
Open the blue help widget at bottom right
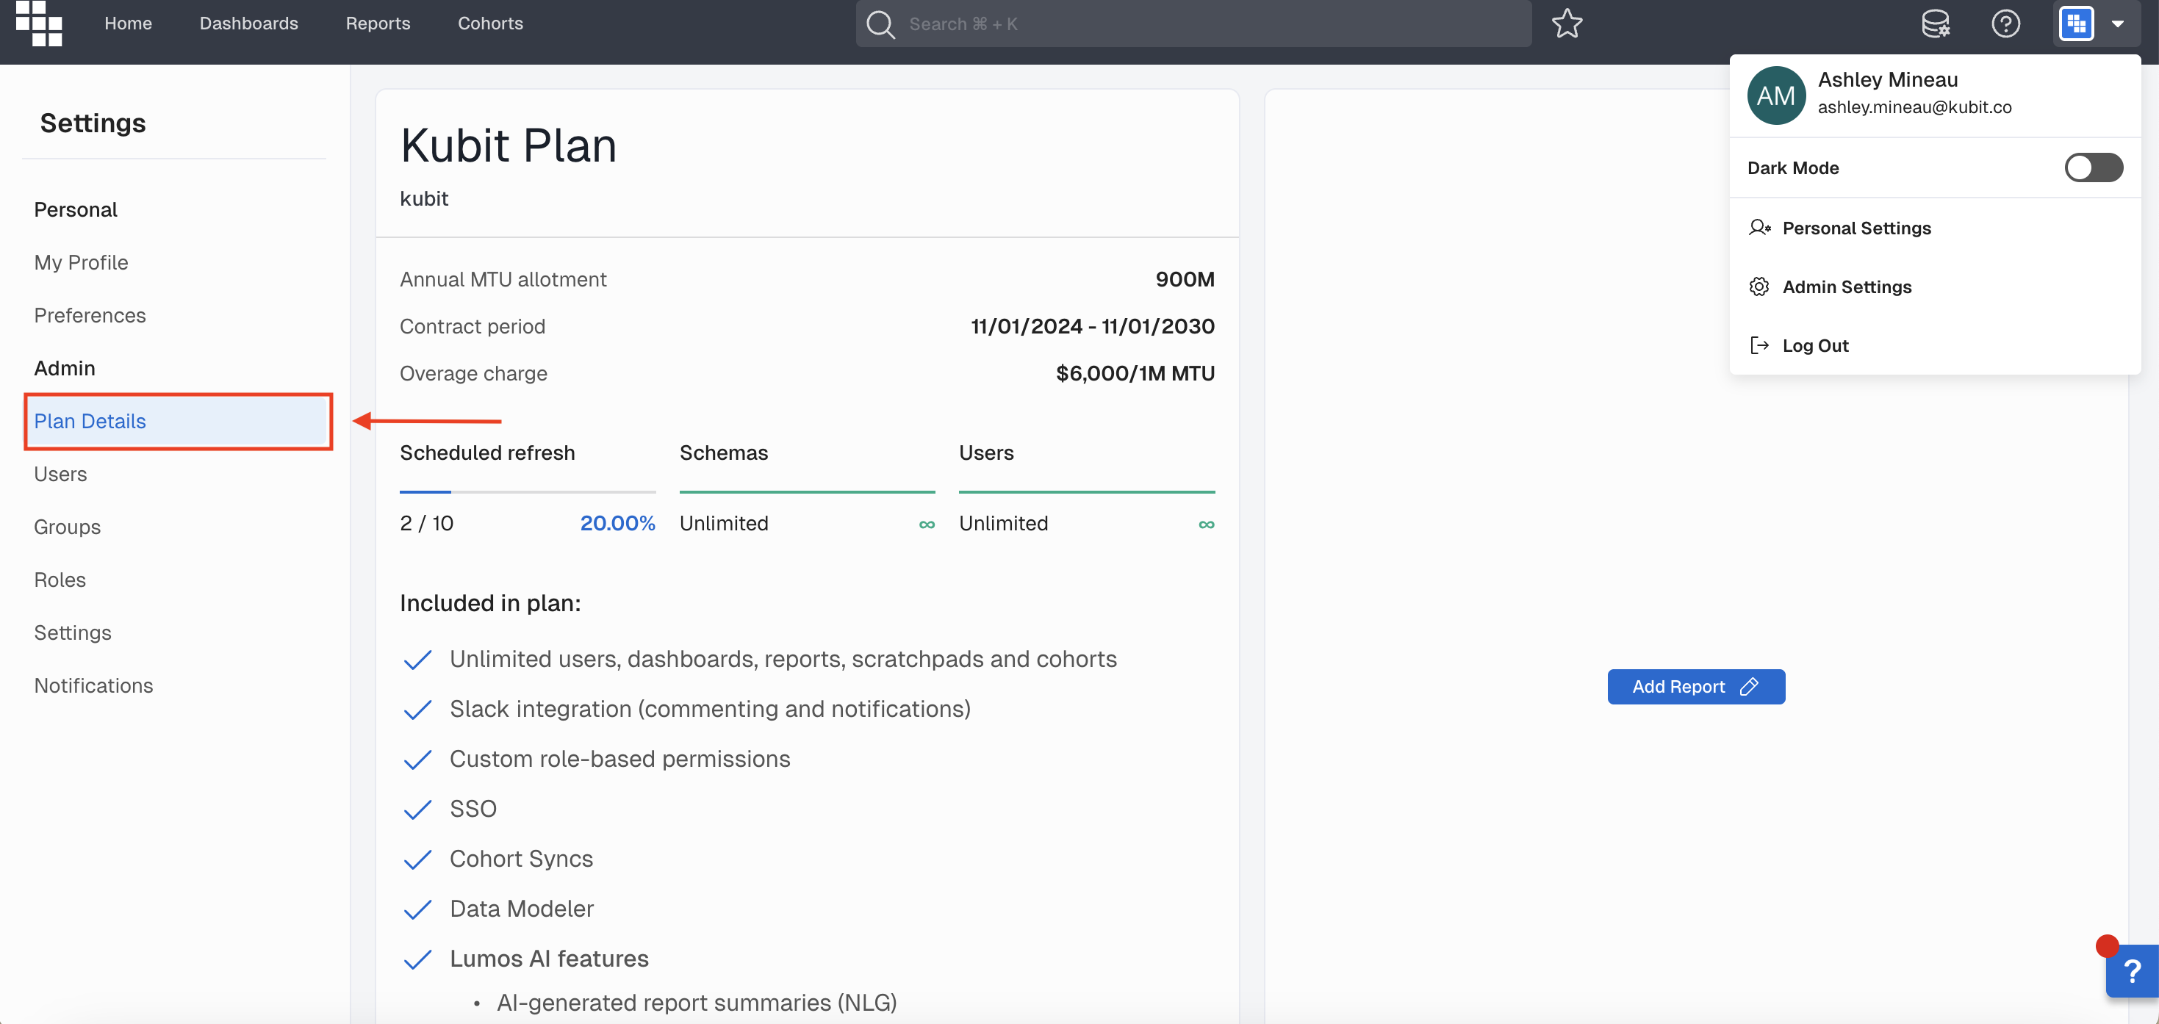tap(2133, 971)
